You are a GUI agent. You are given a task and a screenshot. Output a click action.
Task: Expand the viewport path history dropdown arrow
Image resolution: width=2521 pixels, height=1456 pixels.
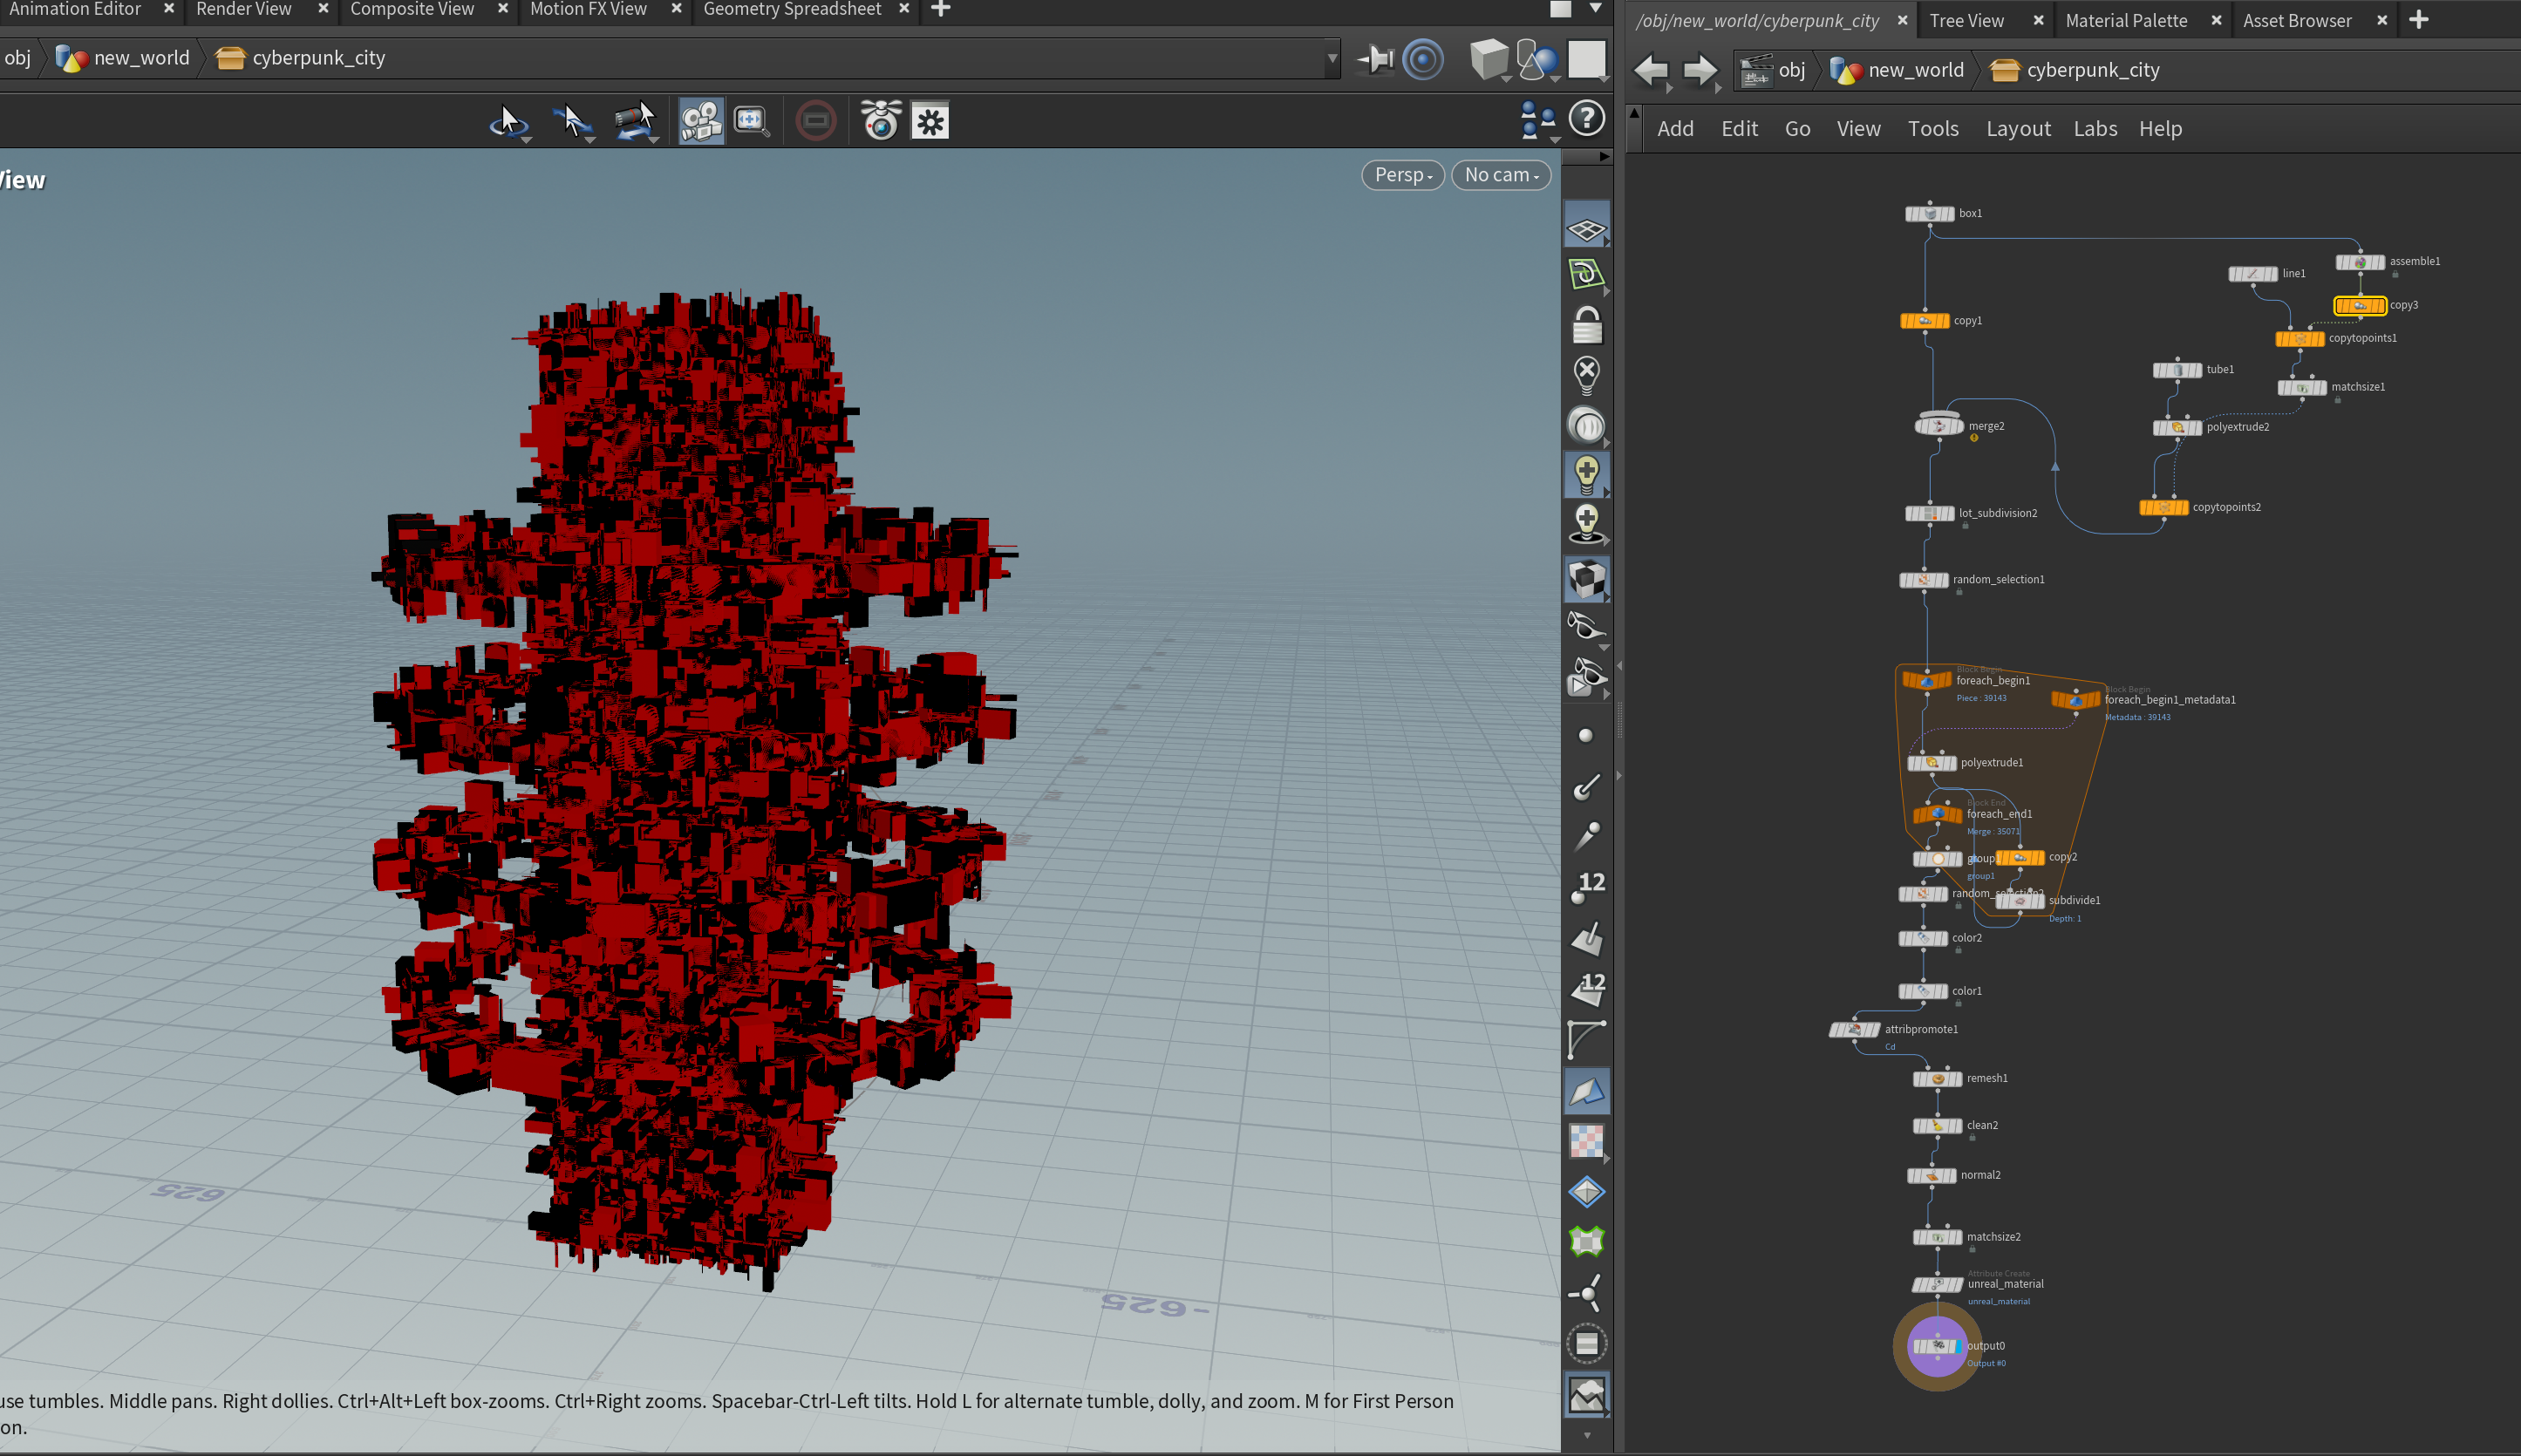point(1332,58)
